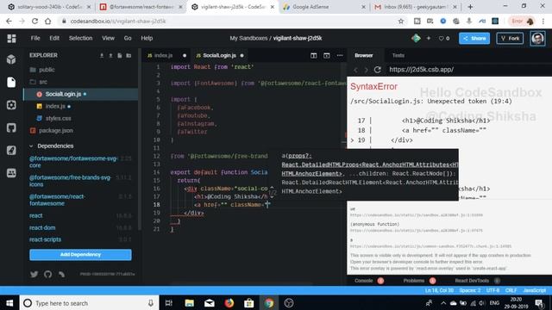Open My Sandboxes breadcrumb link
Screen dimensions: 552x310
point(248,38)
